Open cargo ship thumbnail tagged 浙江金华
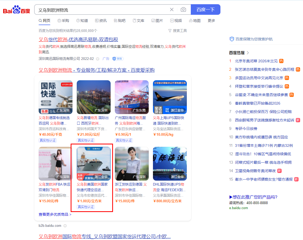Viewport: 303px width, 240px height. tap(94, 164)
